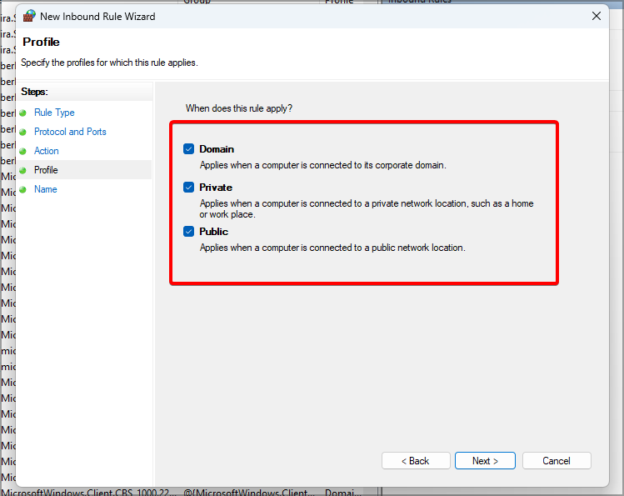Click green bullet beside Protocol and Ports
Image resolution: width=624 pixels, height=496 pixels.
click(x=23, y=133)
